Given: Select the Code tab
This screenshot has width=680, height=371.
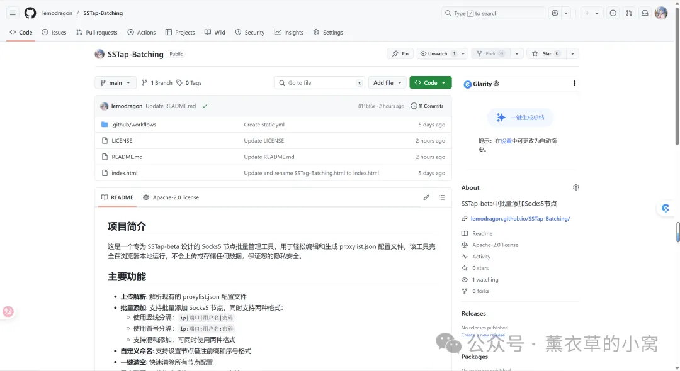Looking at the screenshot, I should [x=21, y=32].
